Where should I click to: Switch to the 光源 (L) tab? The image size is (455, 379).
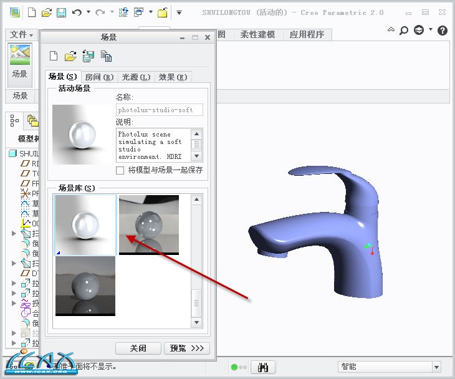point(136,77)
